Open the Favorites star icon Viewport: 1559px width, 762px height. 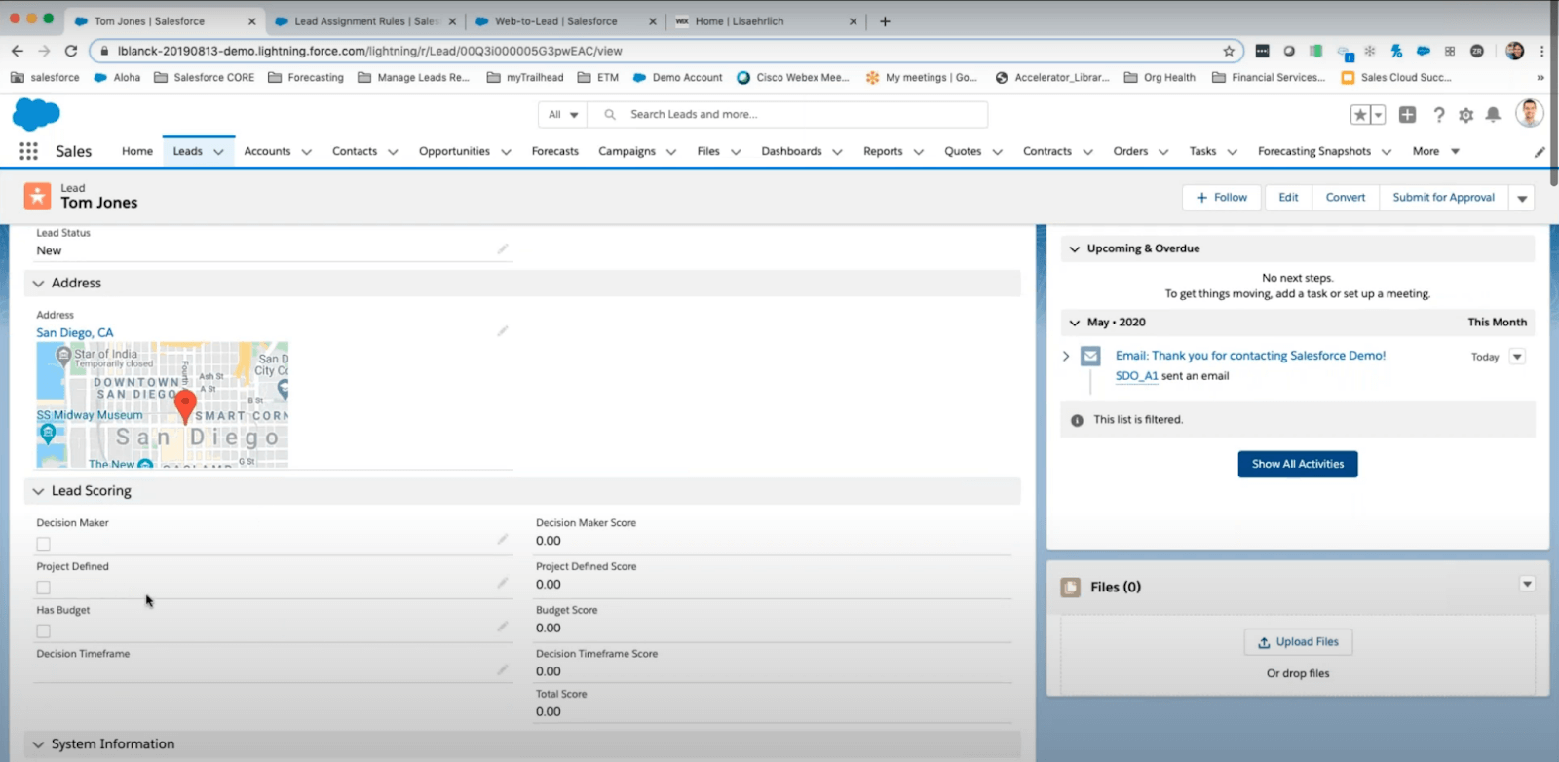pyautogui.click(x=1360, y=115)
